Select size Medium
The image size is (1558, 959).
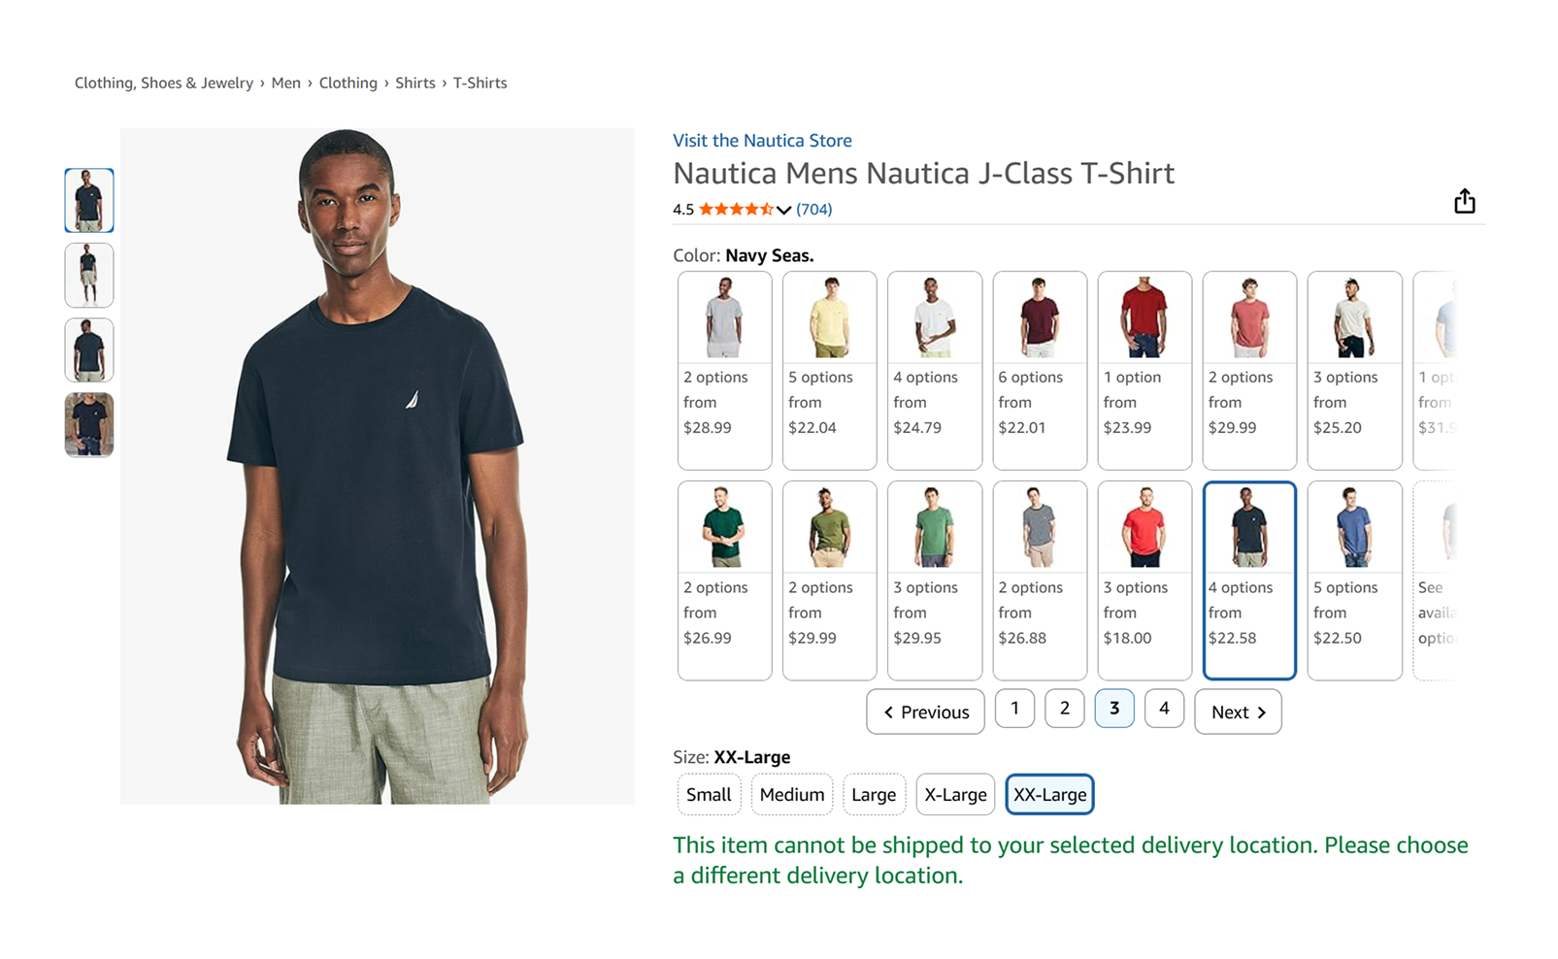792,794
